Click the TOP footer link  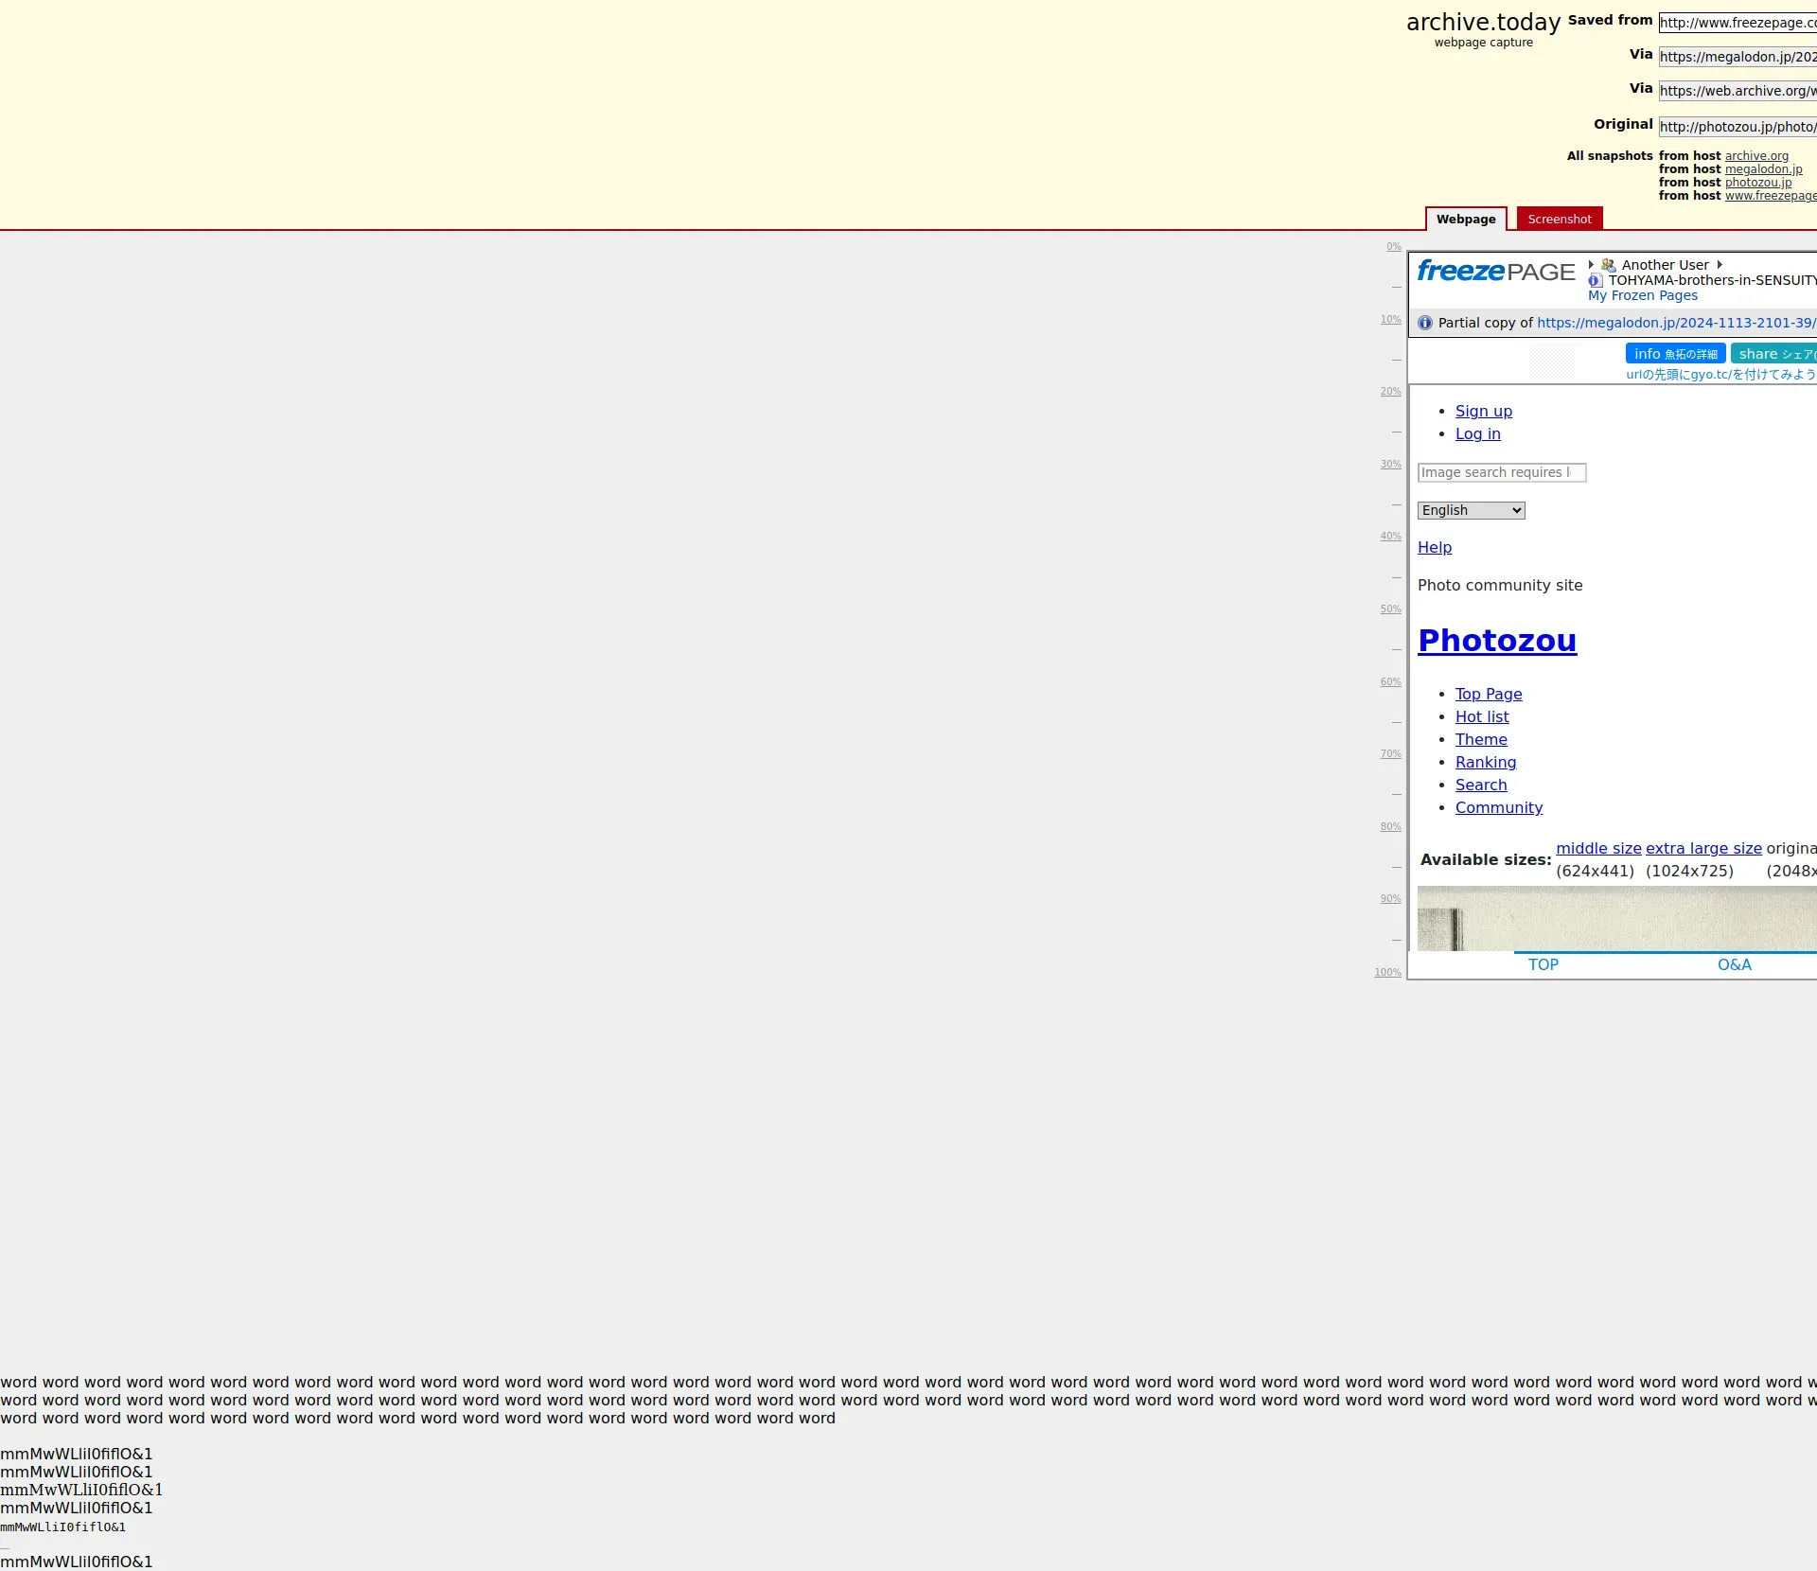point(1543,964)
